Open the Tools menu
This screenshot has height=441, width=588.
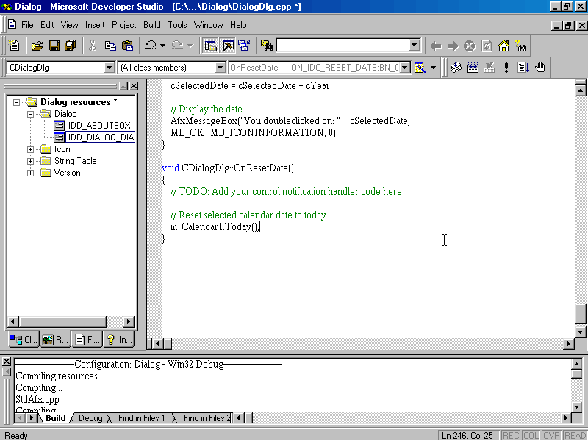177,25
